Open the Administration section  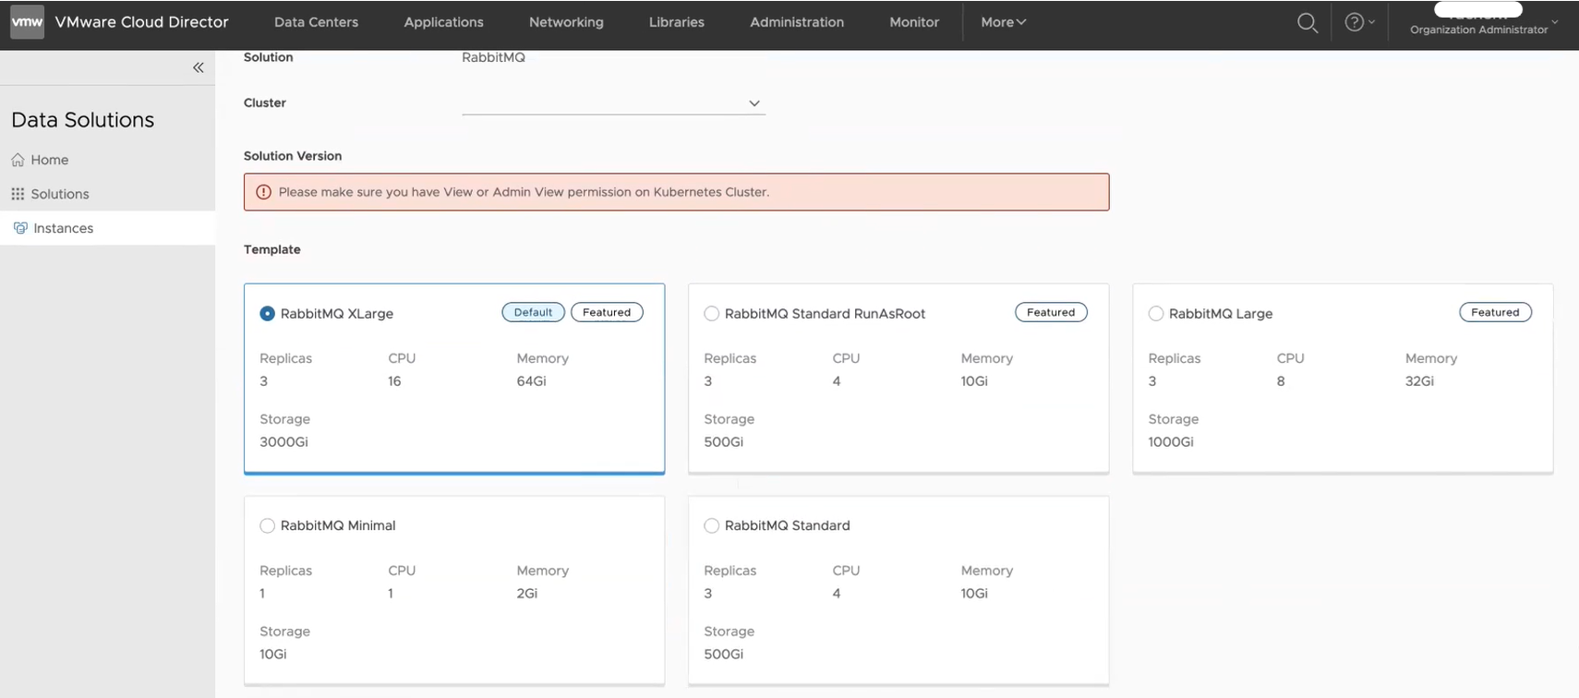click(x=796, y=22)
